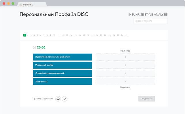Select the Уверенный в себе answer card
The image size is (185, 114).
point(63,65)
